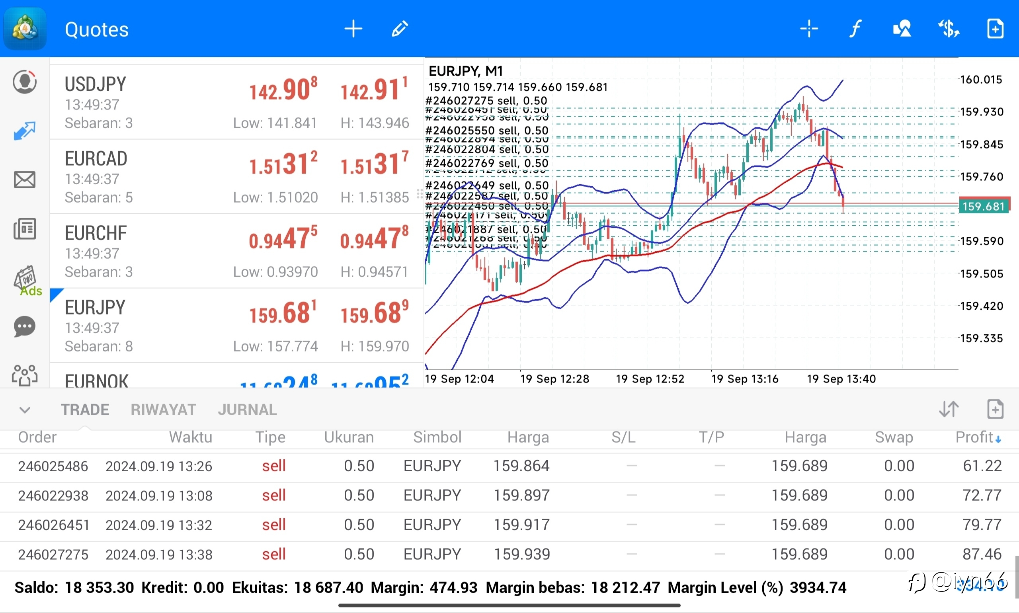Select the USDJPY quote row
Screen dimensions: 1019x613
pos(237,102)
